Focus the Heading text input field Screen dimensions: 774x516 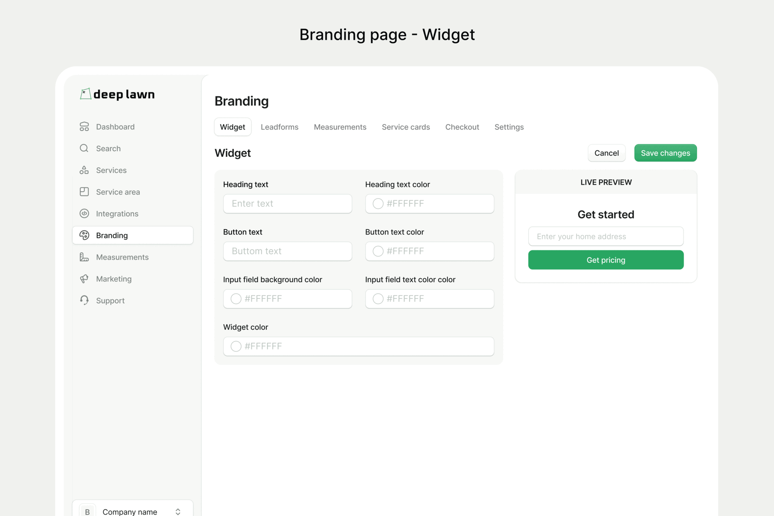click(287, 204)
